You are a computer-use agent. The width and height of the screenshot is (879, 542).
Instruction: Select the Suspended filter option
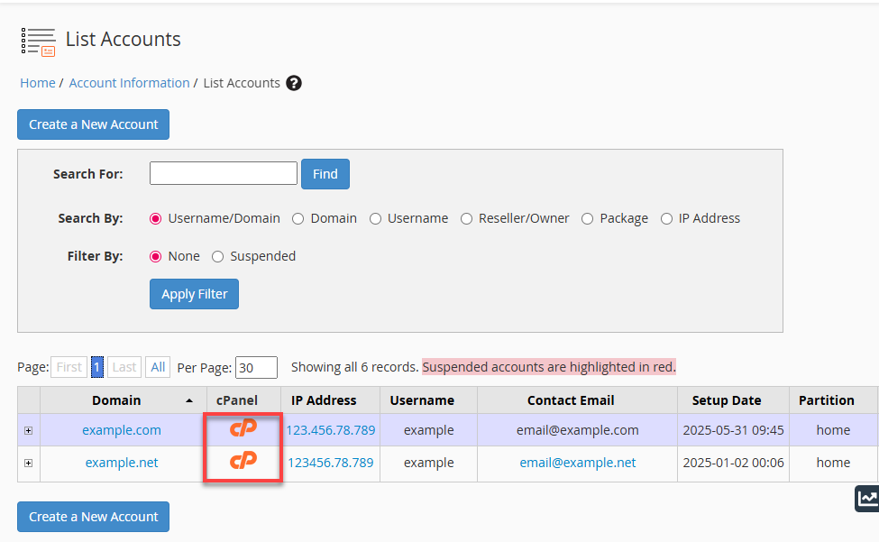217,256
